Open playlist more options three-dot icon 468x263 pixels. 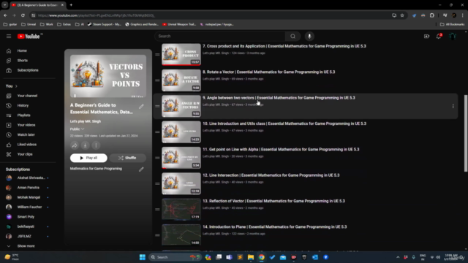96,145
